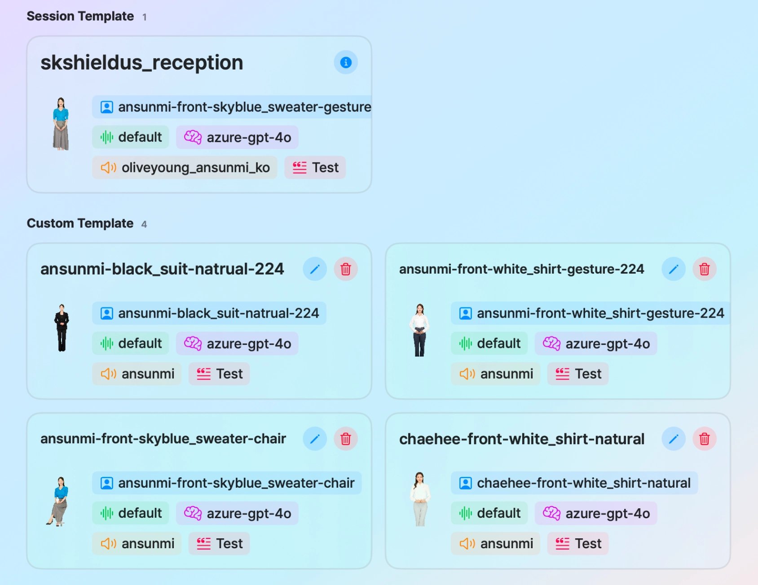
Task: Click the seated skyblue sweater avatar thumbnail
Action: coord(58,501)
